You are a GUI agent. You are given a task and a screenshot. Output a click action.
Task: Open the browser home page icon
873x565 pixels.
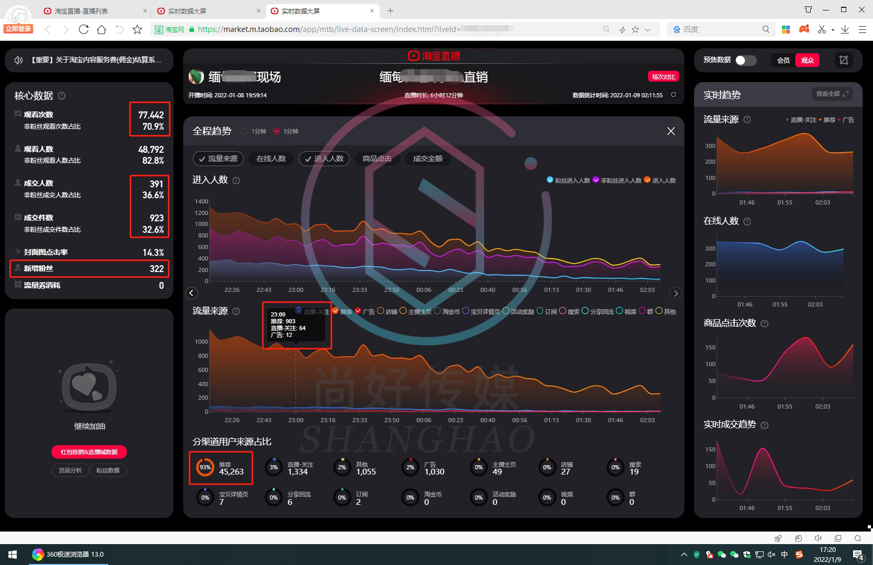[x=101, y=29]
